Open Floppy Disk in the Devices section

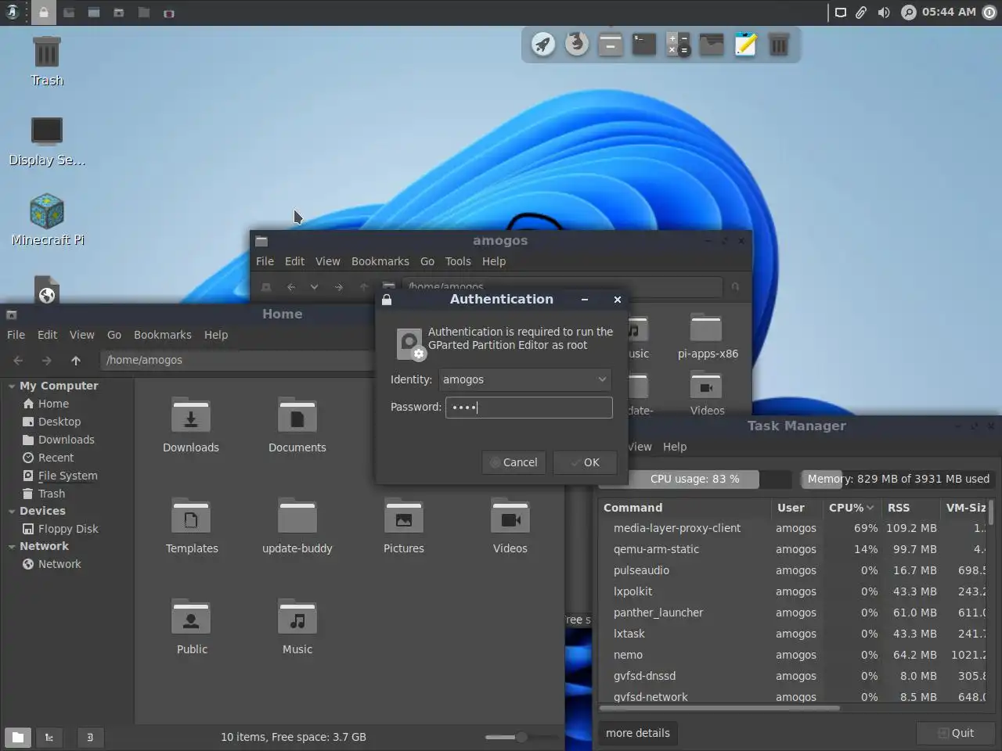click(68, 529)
